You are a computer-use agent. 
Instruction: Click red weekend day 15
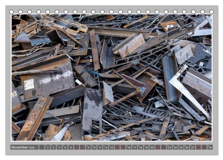pos(123,147)
